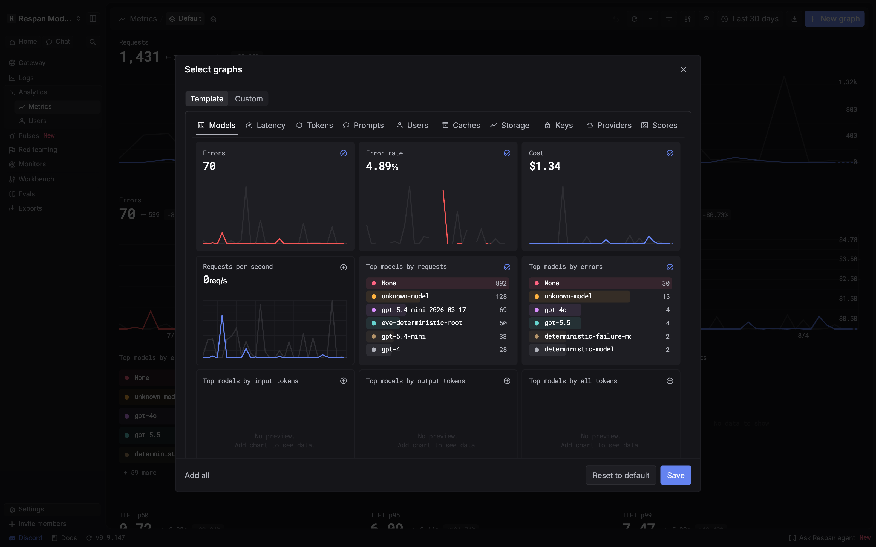
Task: Open the Discord link
Action: pos(26,538)
